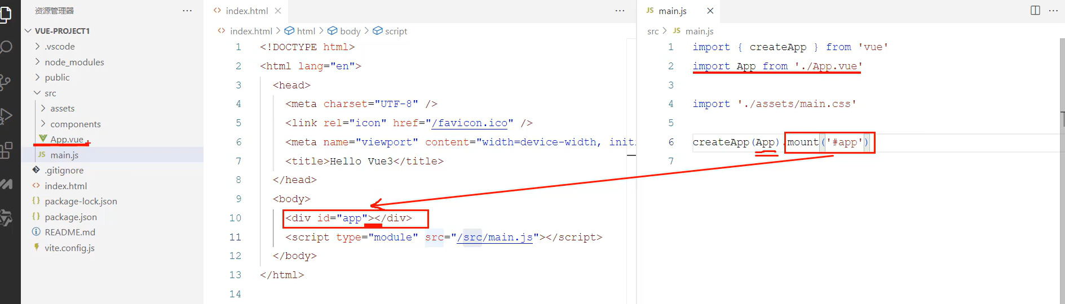
Task: Open the Extensions activity bar icon
Action: pyautogui.click(x=6, y=150)
